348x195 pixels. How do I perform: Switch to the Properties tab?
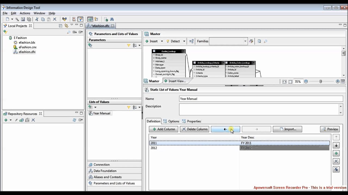[191, 121]
